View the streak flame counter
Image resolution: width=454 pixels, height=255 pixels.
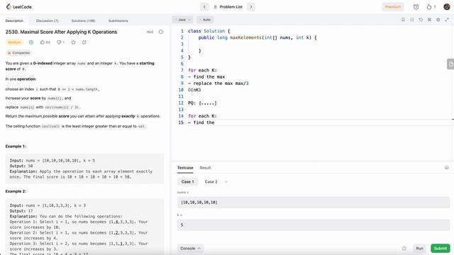[431, 6]
